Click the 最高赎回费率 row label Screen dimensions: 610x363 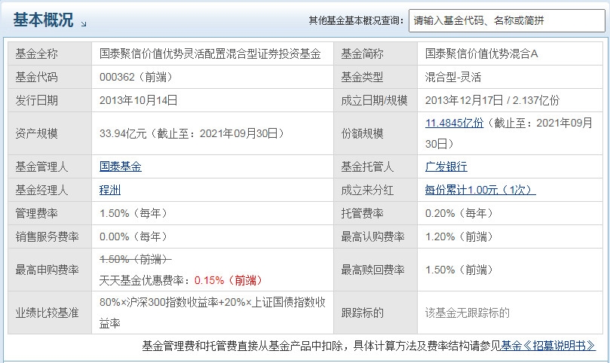[372, 270]
